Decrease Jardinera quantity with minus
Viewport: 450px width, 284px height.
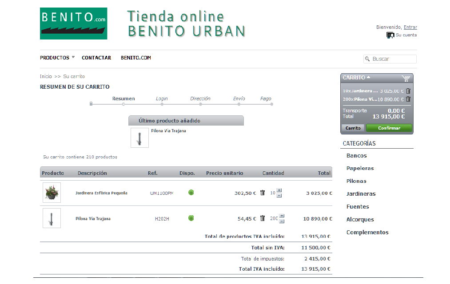tap(279, 195)
